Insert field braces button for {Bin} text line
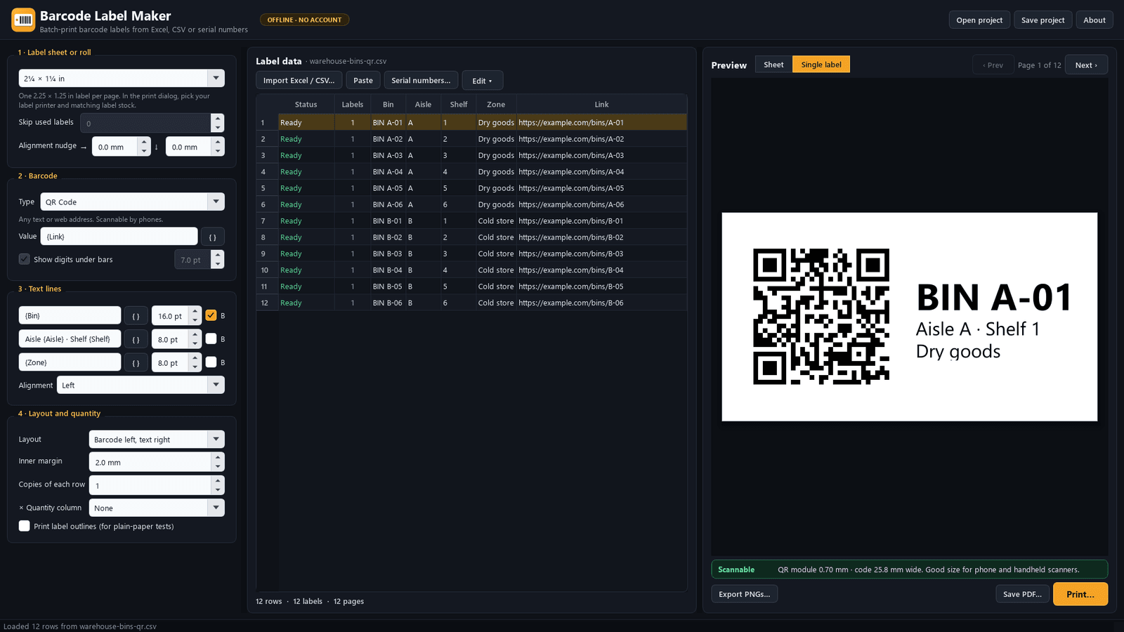This screenshot has width=1124, height=632. pos(136,316)
